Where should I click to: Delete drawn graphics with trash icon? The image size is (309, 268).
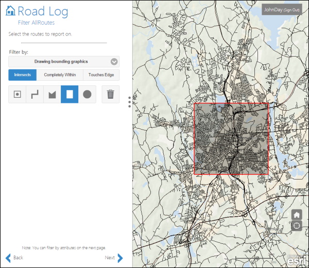tap(110, 95)
